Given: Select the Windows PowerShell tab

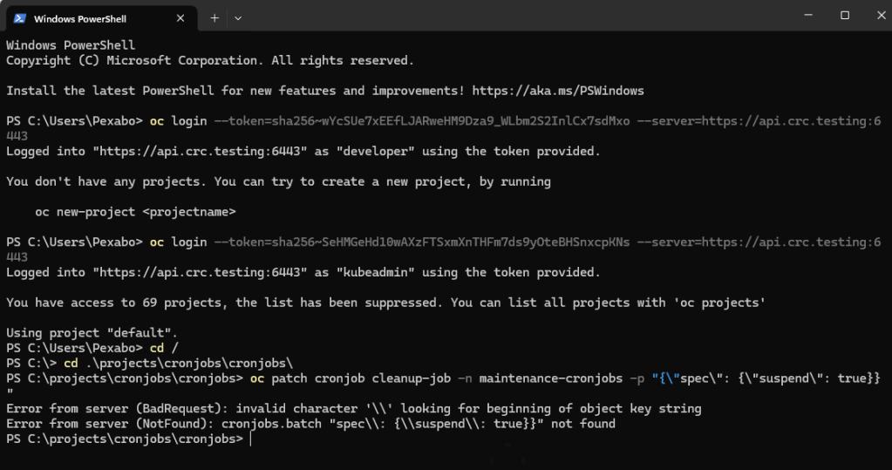Looking at the screenshot, I should [101, 18].
